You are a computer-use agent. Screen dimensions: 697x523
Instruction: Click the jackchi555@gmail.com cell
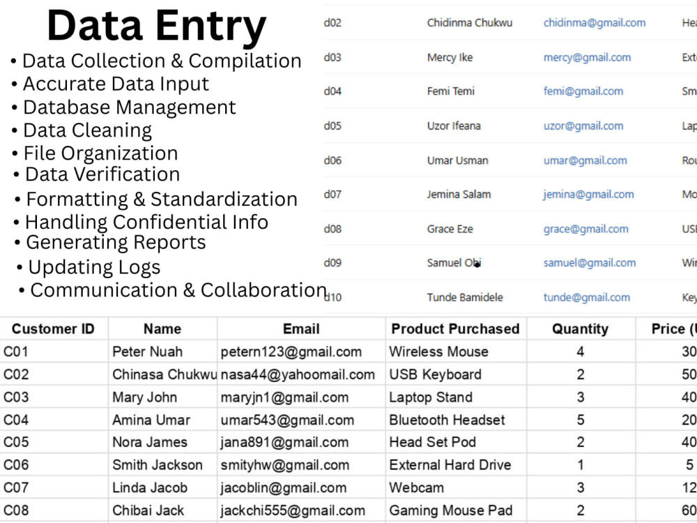301,510
